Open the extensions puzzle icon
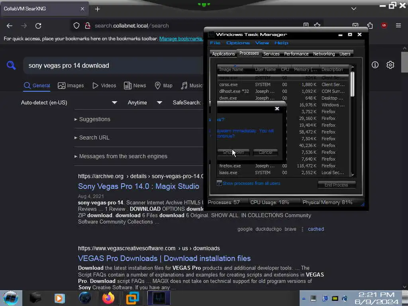This screenshot has height=306, width=408. 370,25
